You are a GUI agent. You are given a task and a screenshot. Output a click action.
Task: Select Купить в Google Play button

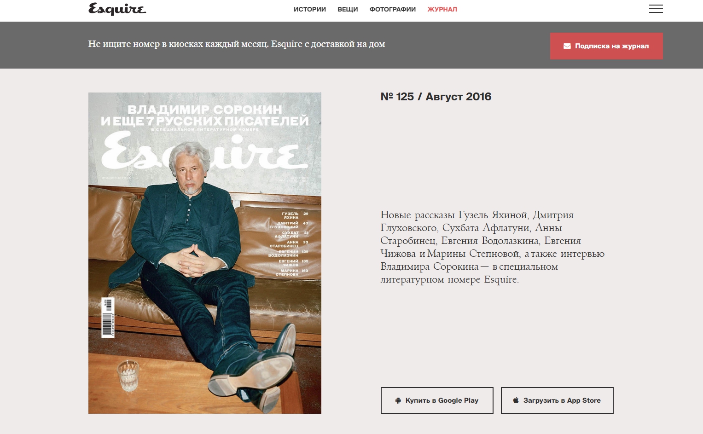pos(437,400)
